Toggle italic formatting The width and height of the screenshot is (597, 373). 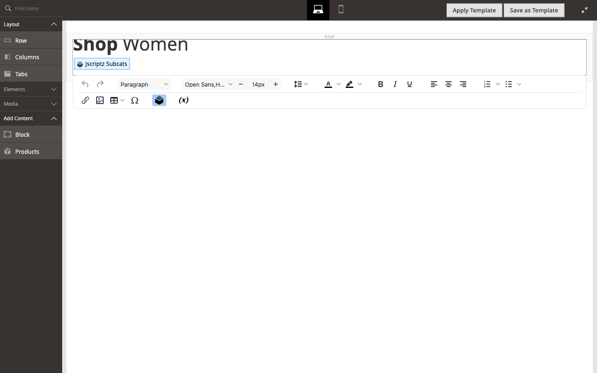coord(395,84)
